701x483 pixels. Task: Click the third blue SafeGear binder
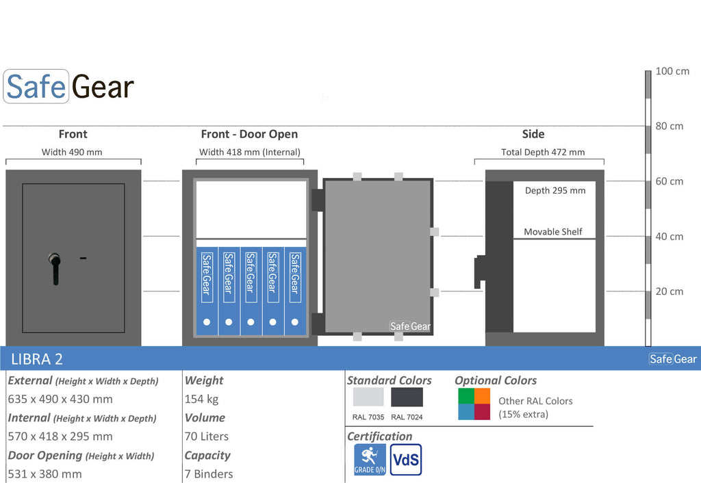click(x=251, y=291)
